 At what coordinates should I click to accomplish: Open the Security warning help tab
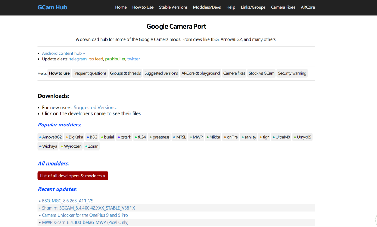point(292,73)
